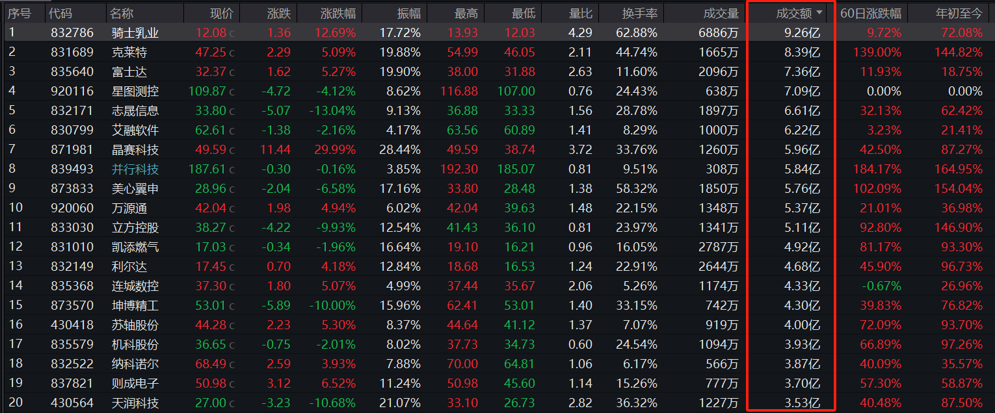Click price 187.61 of 并行科技
995x413 pixels.
click(x=208, y=169)
